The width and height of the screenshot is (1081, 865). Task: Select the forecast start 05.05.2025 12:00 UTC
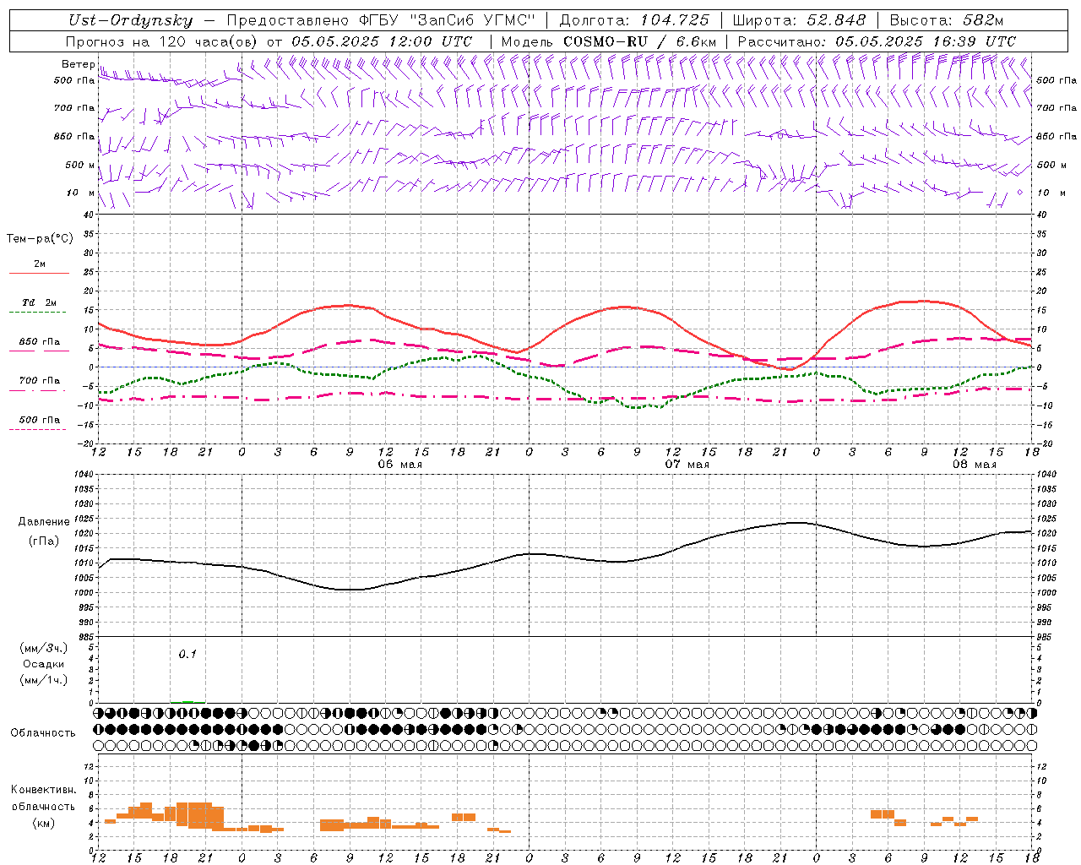(x=382, y=41)
